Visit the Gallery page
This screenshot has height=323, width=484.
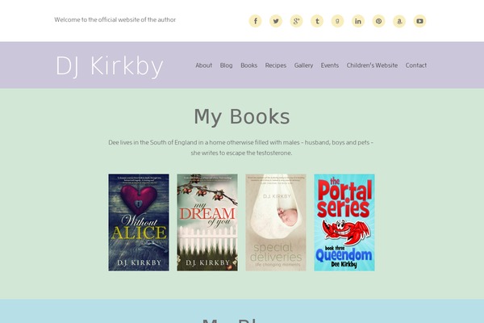pyautogui.click(x=303, y=65)
